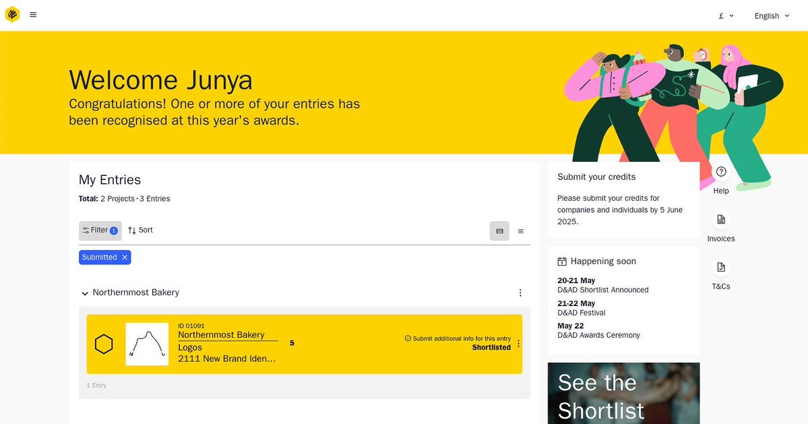Viewport: 808px width, 424px height.
Task: Open the English language dropdown
Action: click(x=772, y=16)
